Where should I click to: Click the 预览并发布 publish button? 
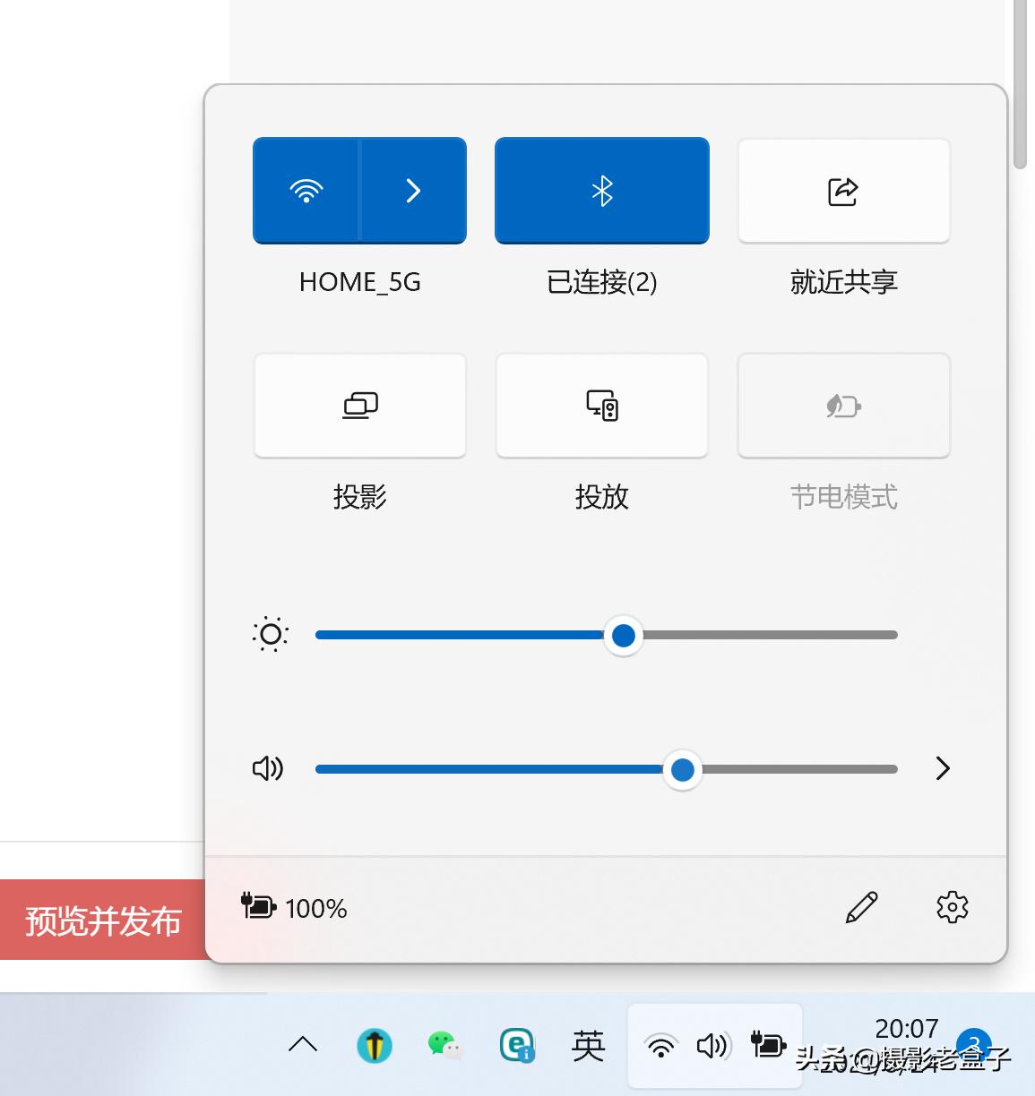click(x=103, y=920)
